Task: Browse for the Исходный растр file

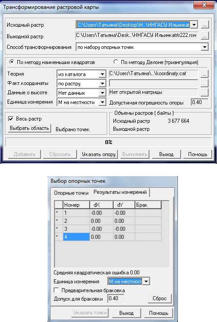Action: (x=205, y=25)
